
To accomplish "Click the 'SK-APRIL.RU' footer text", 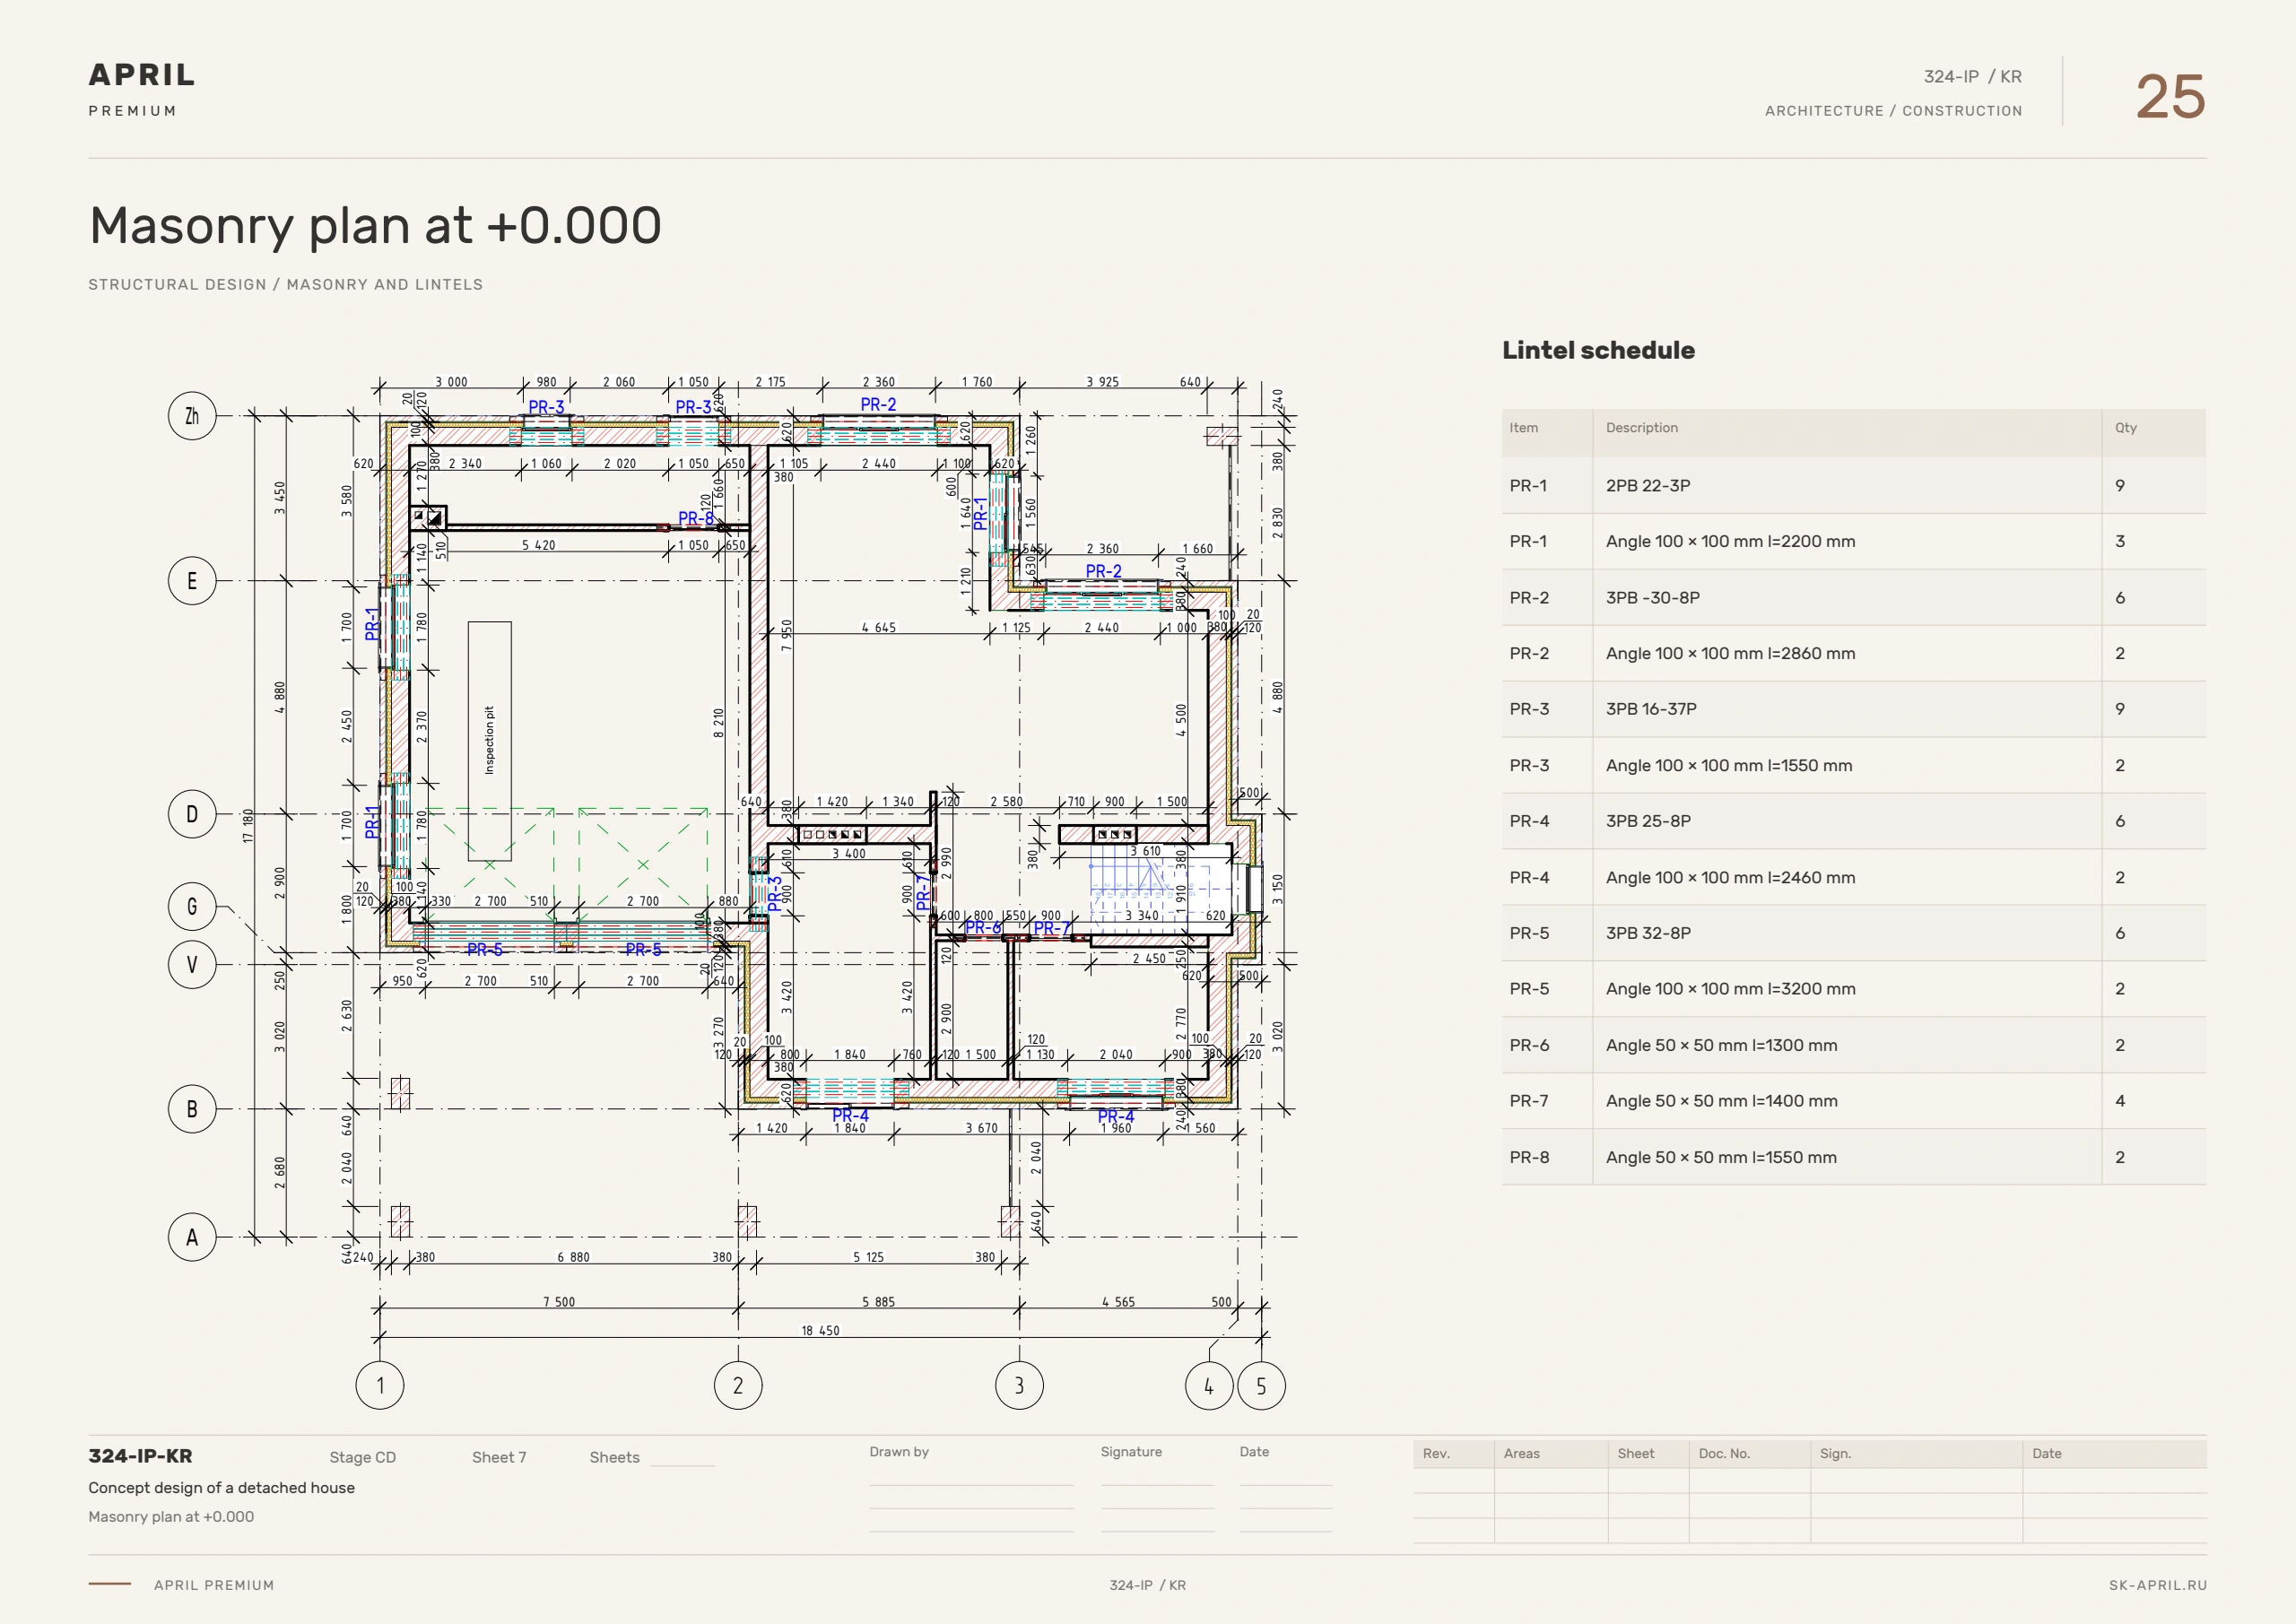I will 2157,1585.
